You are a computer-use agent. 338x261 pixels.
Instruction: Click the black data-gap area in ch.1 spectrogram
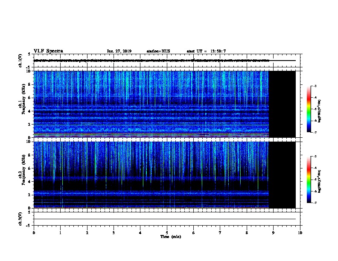pyautogui.click(x=282, y=104)
